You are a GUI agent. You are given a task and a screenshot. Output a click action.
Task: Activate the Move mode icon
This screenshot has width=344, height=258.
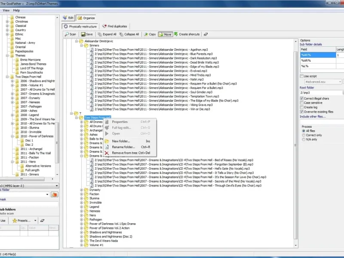pos(161,34)
